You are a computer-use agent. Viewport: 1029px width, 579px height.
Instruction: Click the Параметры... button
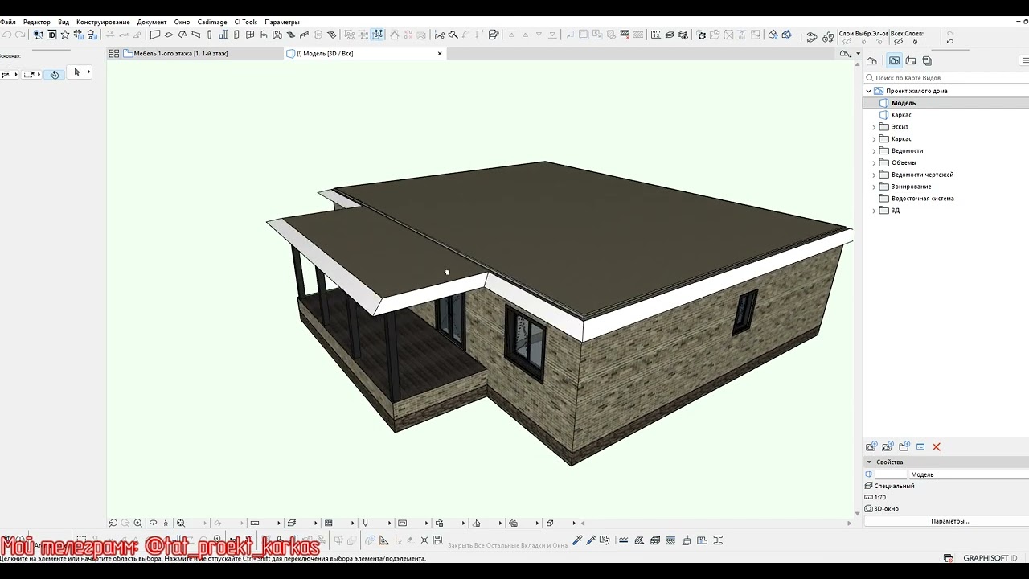click(x=949, y=521)
